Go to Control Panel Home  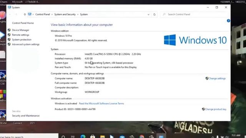tap(23, 23)
